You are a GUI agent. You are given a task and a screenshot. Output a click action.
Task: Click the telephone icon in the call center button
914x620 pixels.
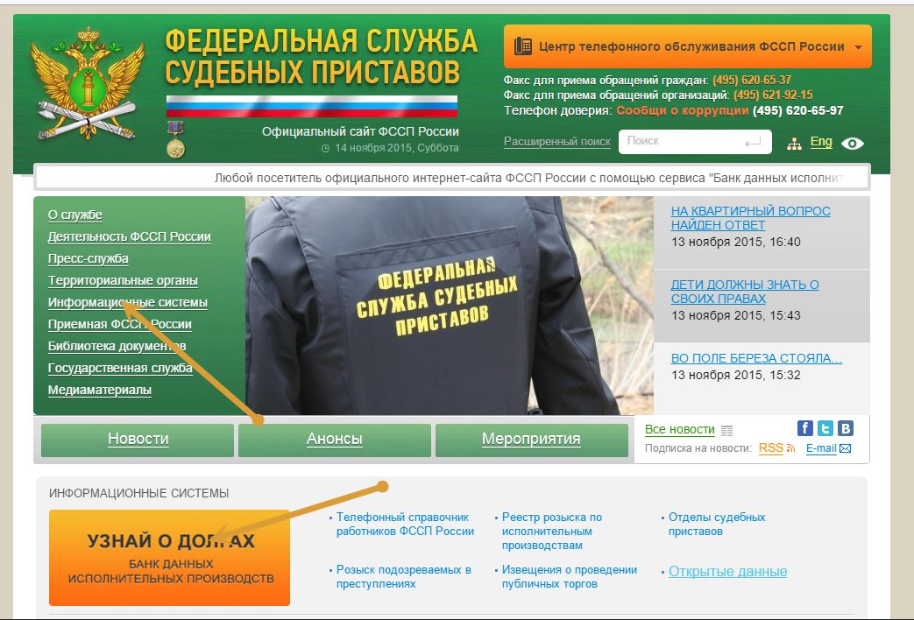click(523, 46)
